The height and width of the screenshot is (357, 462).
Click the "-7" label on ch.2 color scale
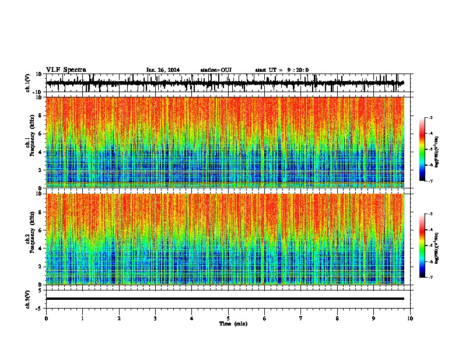click(430, 277)
